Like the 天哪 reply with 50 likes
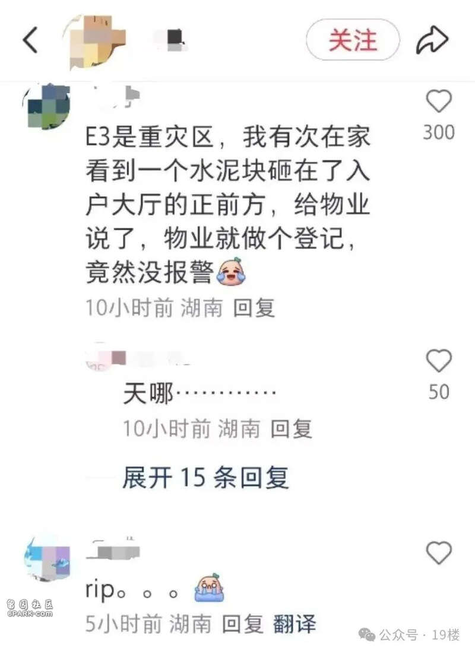475x654 pixels. click(439, 360)
